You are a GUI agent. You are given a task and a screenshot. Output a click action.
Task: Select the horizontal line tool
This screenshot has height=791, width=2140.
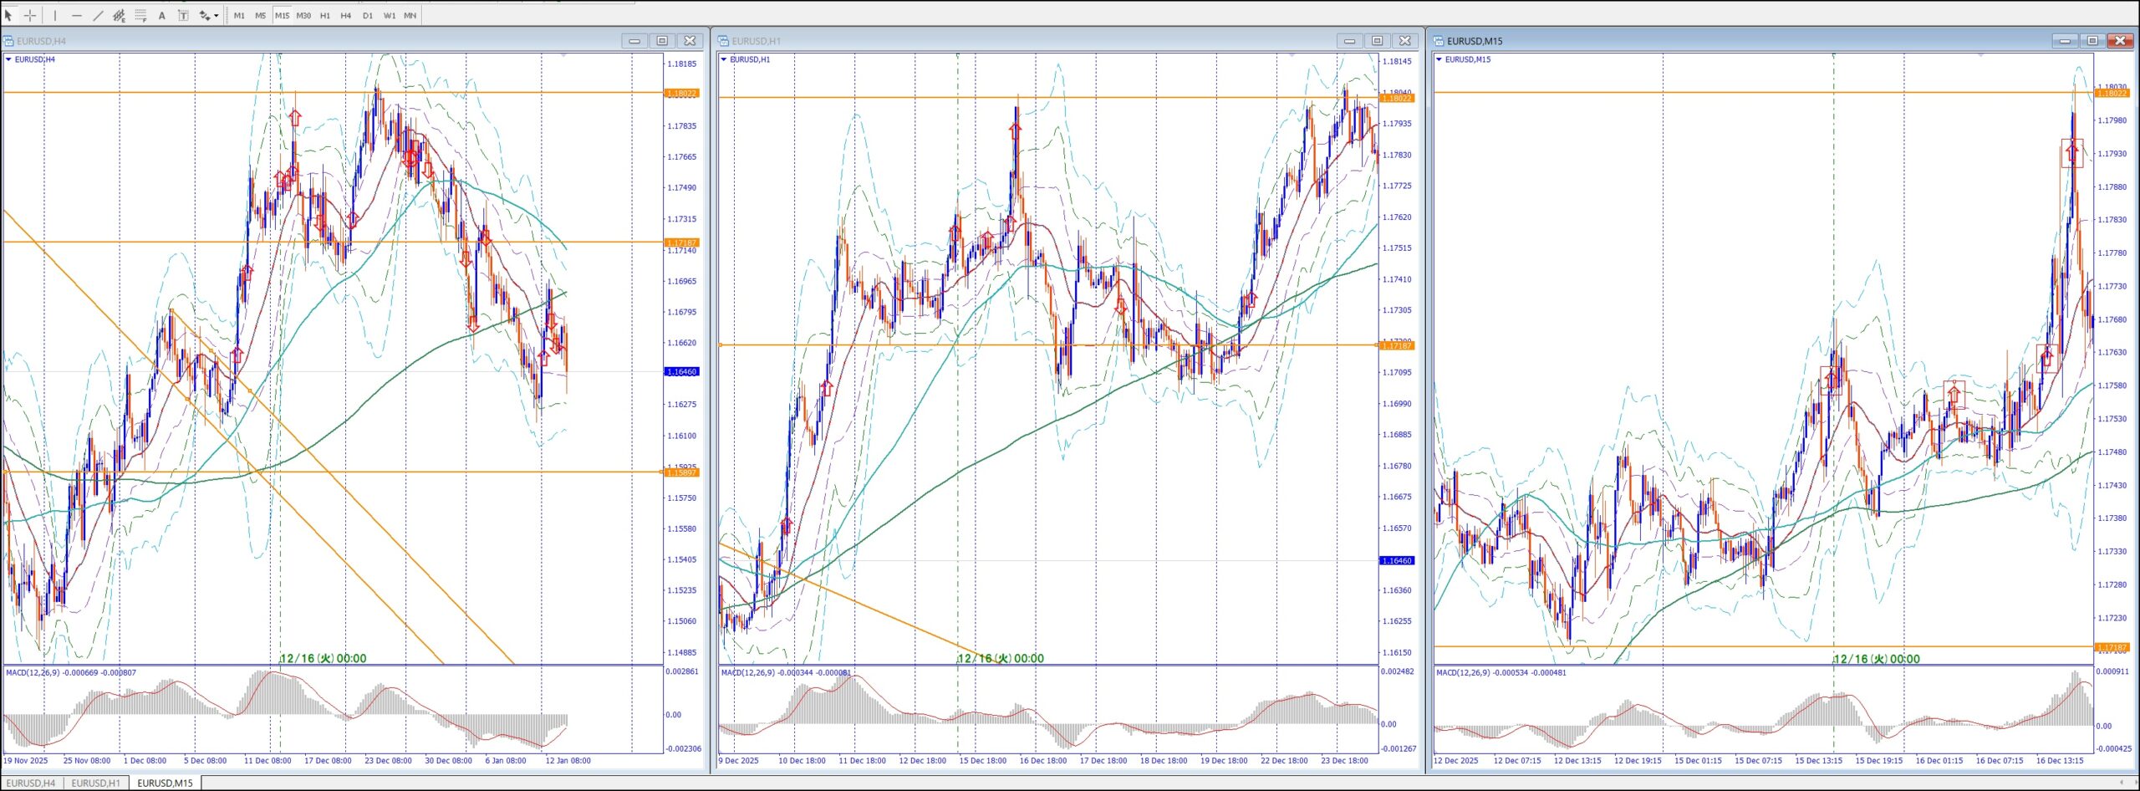click(77, 15)
